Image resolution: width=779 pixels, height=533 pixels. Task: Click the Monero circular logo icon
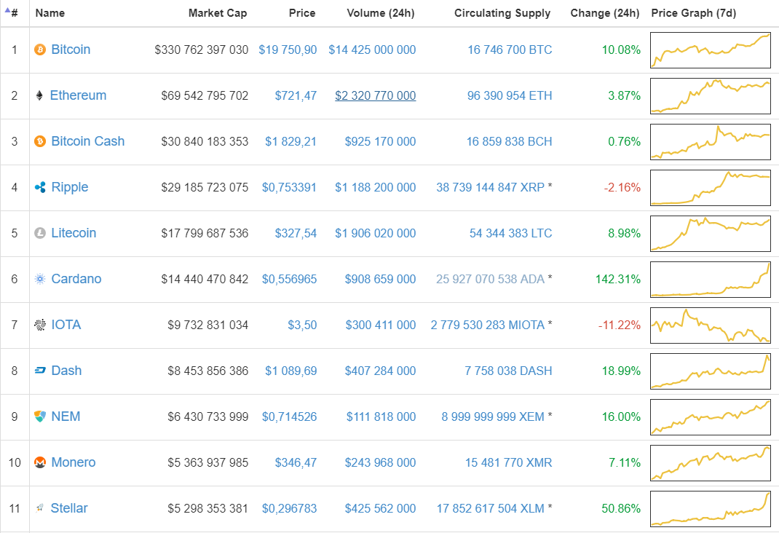tap(39, 462)
